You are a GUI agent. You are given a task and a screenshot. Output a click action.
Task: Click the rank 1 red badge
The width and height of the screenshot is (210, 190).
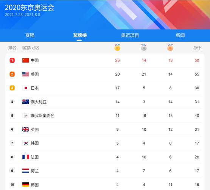(x=12, y=60)
